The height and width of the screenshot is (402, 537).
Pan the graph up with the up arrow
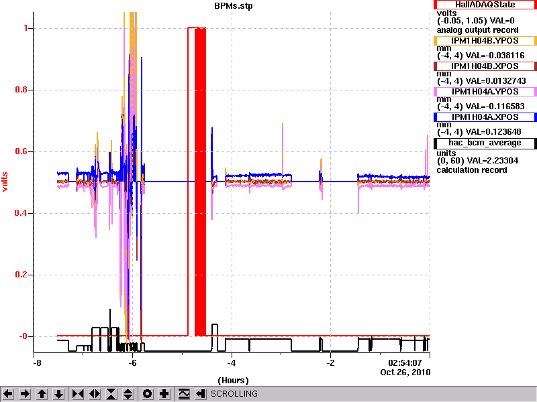(x=42, y=394)
